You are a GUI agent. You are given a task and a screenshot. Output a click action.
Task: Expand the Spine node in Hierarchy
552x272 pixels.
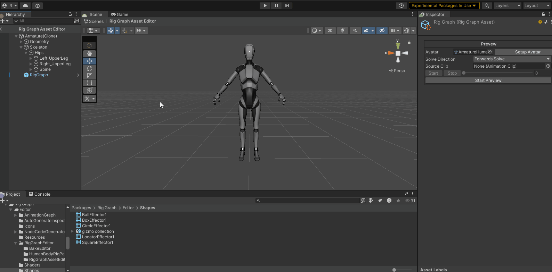pyautogui.click(x=31, y=69)
